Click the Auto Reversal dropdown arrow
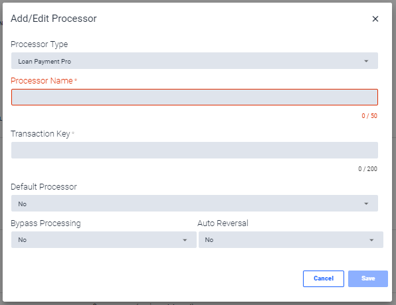 pos(371,240)
